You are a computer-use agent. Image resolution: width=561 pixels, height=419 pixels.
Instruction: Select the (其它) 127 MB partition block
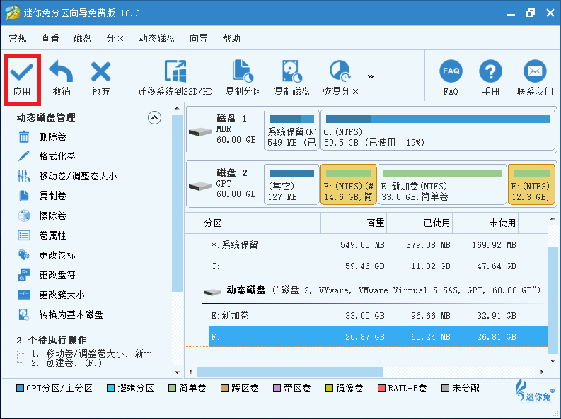pyautogui.click(x=291, y=184)
